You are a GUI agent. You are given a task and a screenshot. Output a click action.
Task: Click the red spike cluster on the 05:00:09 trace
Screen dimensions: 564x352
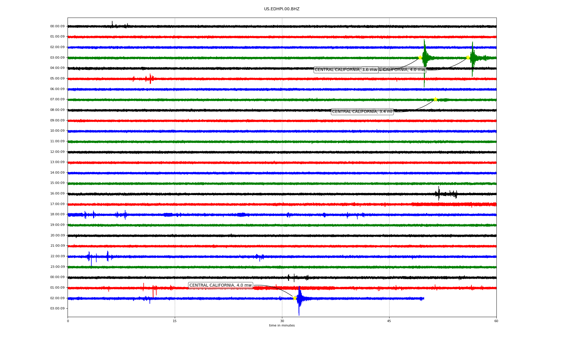(150, 79)
